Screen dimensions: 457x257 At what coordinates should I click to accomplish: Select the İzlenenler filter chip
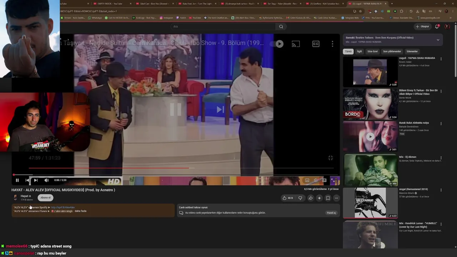click(412, 51)
